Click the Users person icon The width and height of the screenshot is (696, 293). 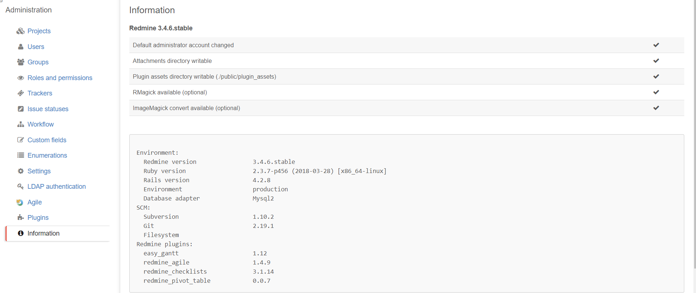[21, 47]
